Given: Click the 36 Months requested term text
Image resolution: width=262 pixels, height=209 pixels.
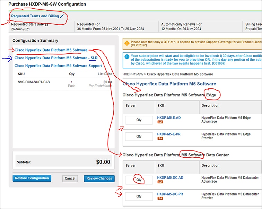Looking at the screenshot, I should click(x=111, y=29).
